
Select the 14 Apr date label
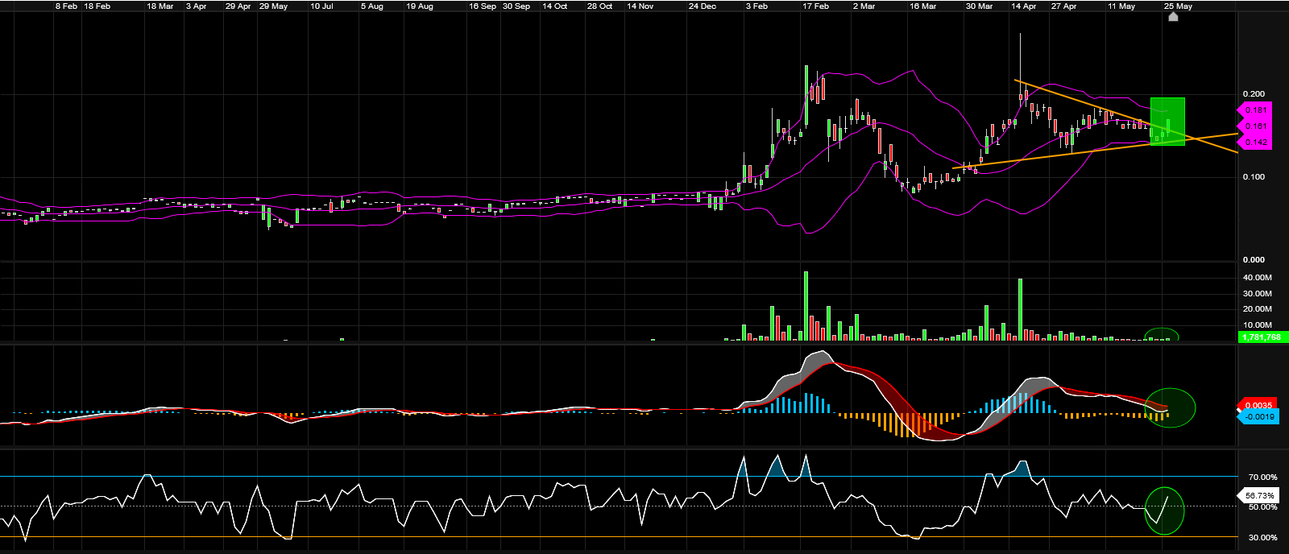[x=1024, y=6]
